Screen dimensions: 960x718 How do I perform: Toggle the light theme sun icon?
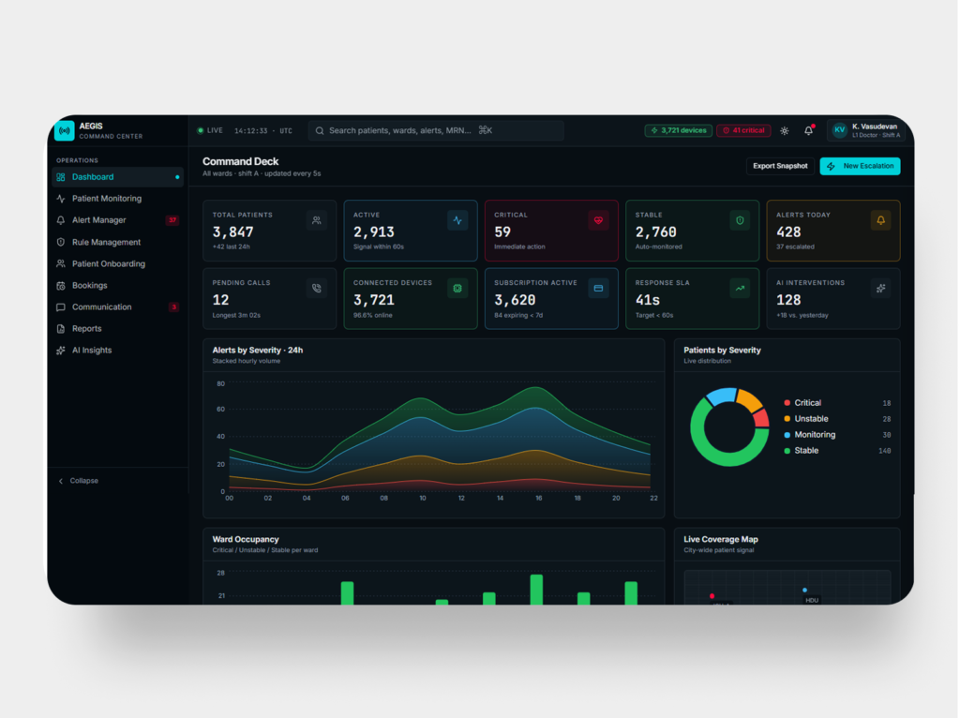[785, 130]
